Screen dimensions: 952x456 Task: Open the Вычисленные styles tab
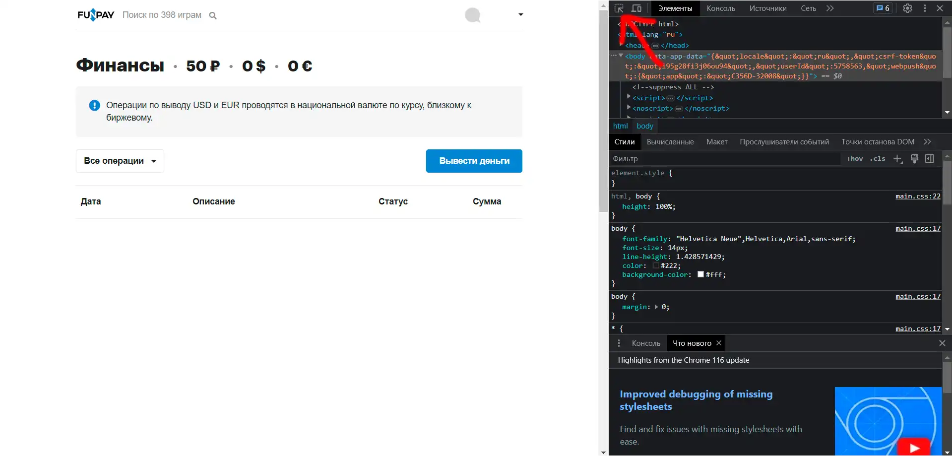[670, 142]
